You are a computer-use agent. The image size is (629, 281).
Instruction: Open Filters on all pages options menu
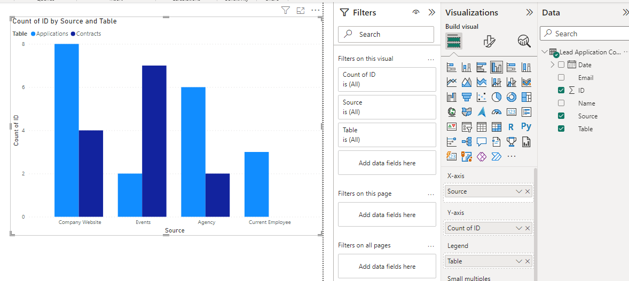431,246
